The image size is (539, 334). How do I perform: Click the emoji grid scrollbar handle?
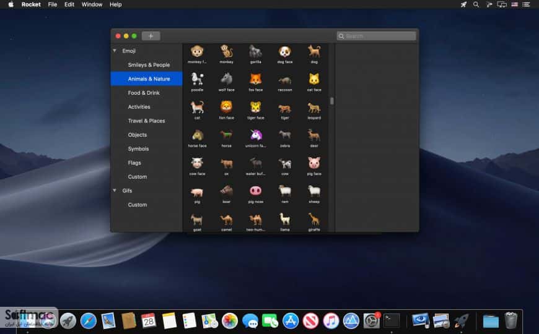tap(331, 101)
